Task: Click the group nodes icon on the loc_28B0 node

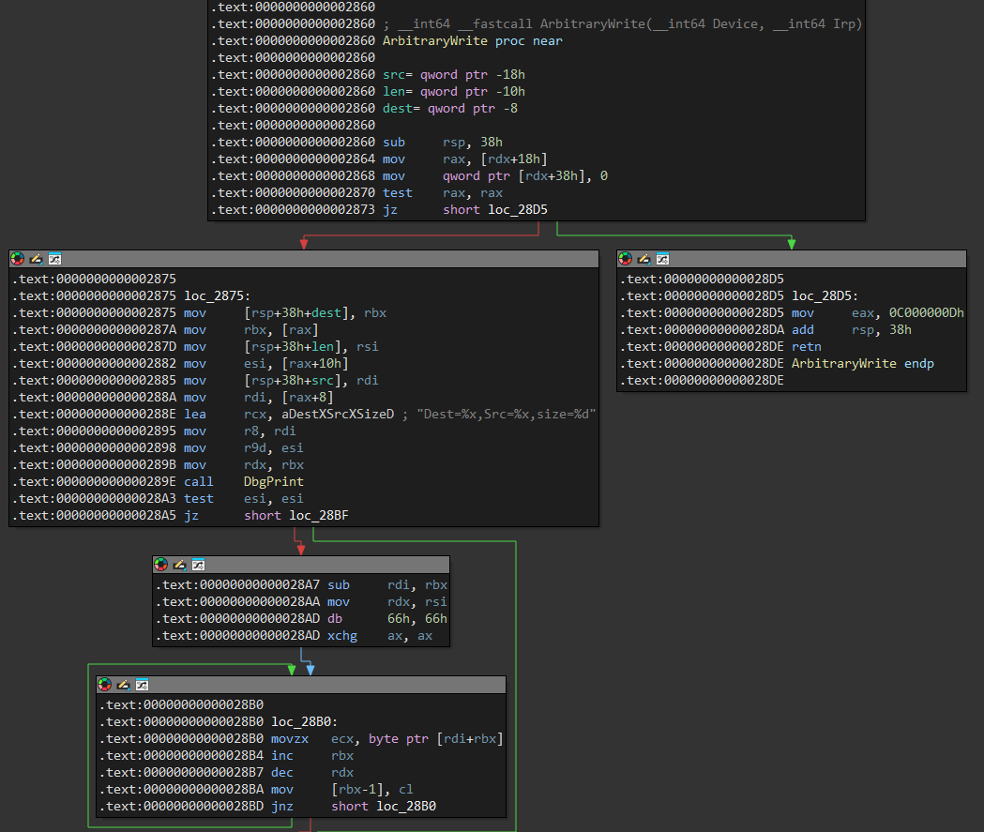Action: [142, 685]
